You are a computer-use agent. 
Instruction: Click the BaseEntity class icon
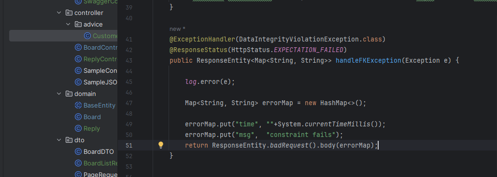[78, 105]
